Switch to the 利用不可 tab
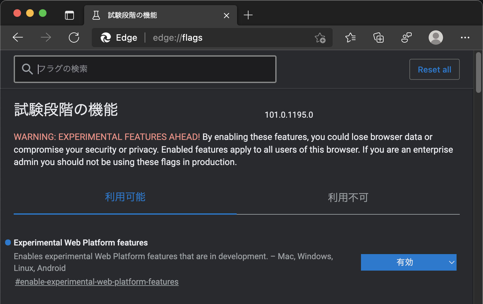Viewport: 483px width, 304px height. pos(348,197)
